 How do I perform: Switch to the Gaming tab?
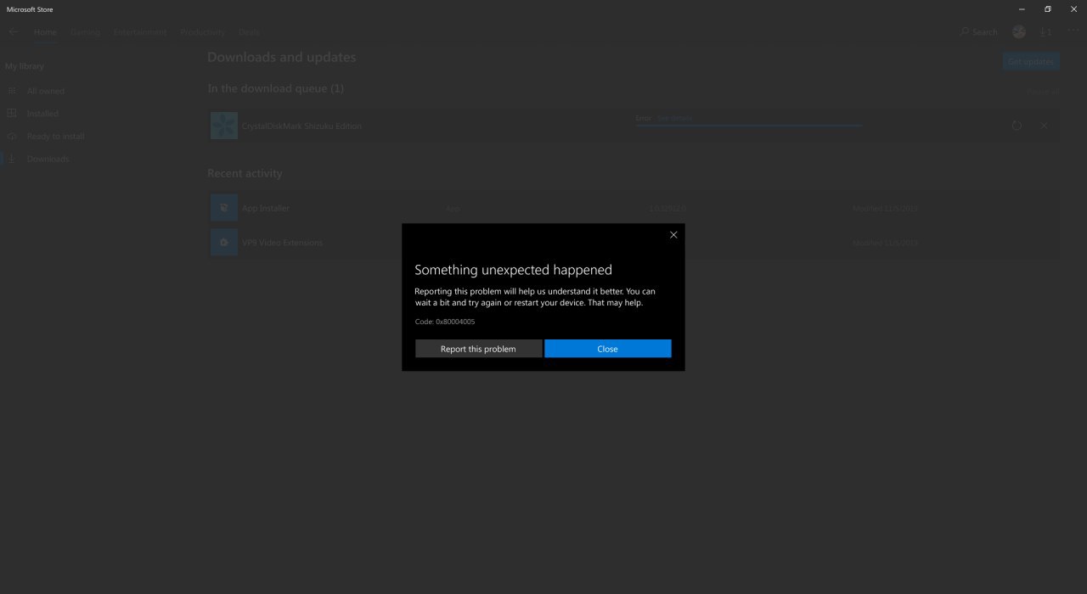coord(85,32)
